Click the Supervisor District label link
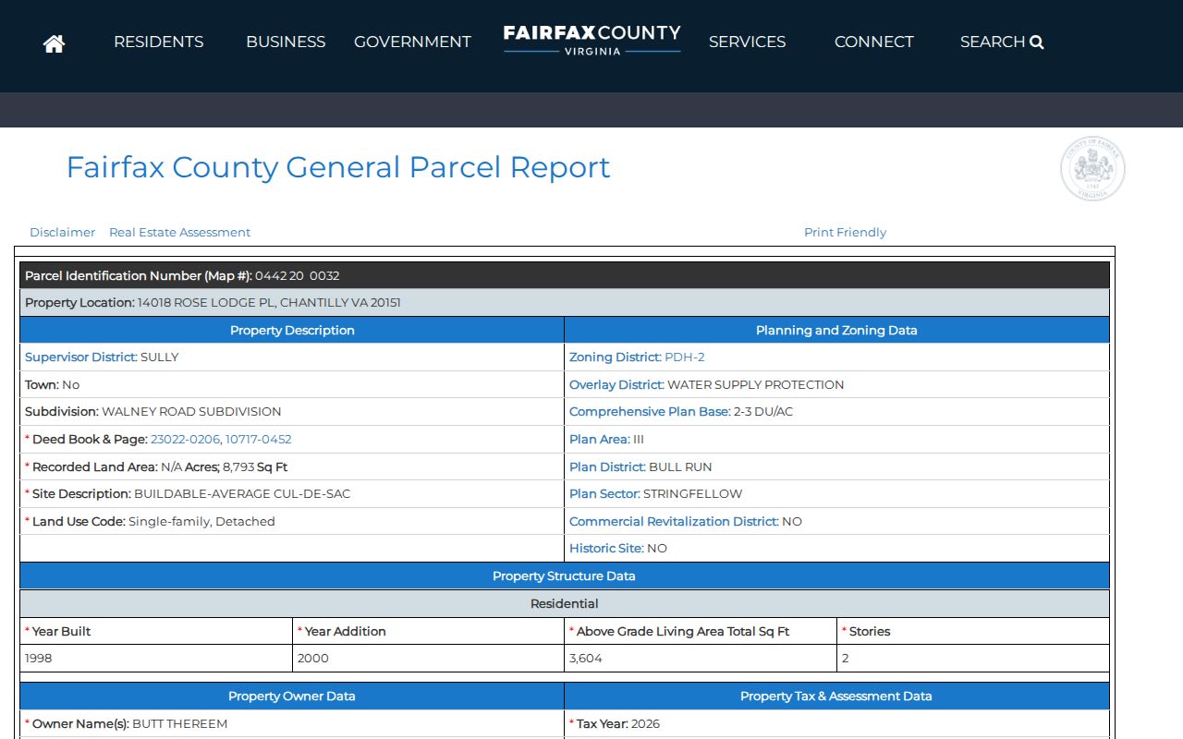The image size is (1183, 739). point(80,357)
